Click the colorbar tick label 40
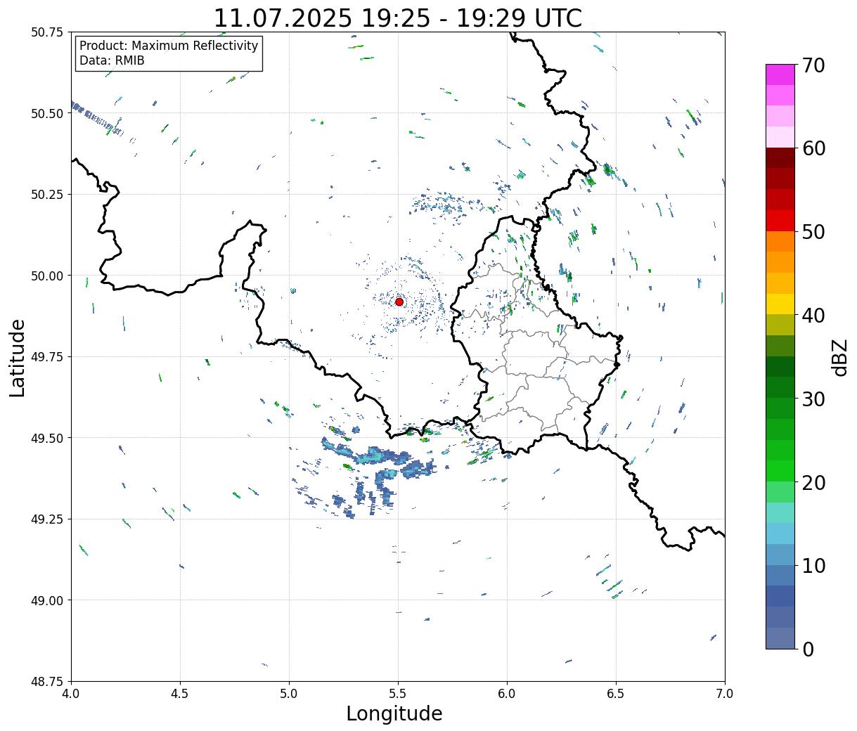857x731 pixels. (813, 316)
